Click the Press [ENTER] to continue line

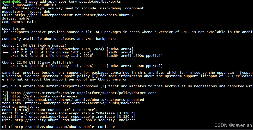click(x=50, y=110)
